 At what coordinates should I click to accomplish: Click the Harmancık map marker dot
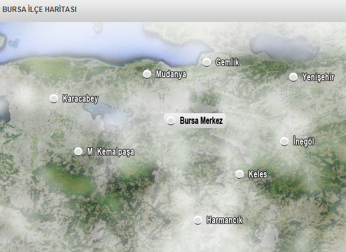(198, 220)
